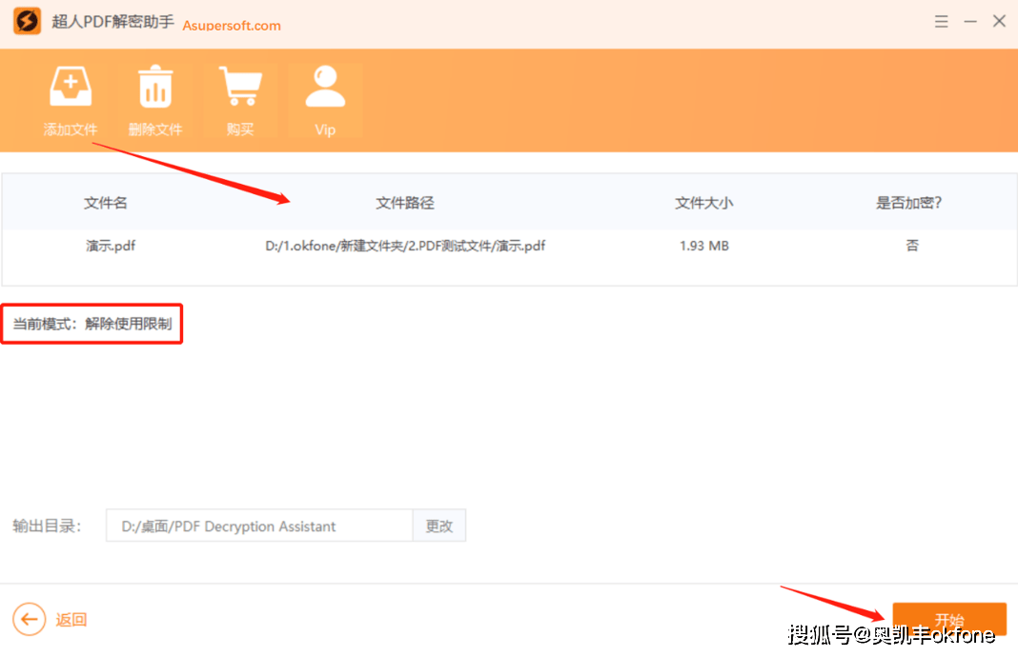The width and height of the screenshot is (1018, 657).
Task: Click the back arrow circle icon
Action: pos(30,620)
